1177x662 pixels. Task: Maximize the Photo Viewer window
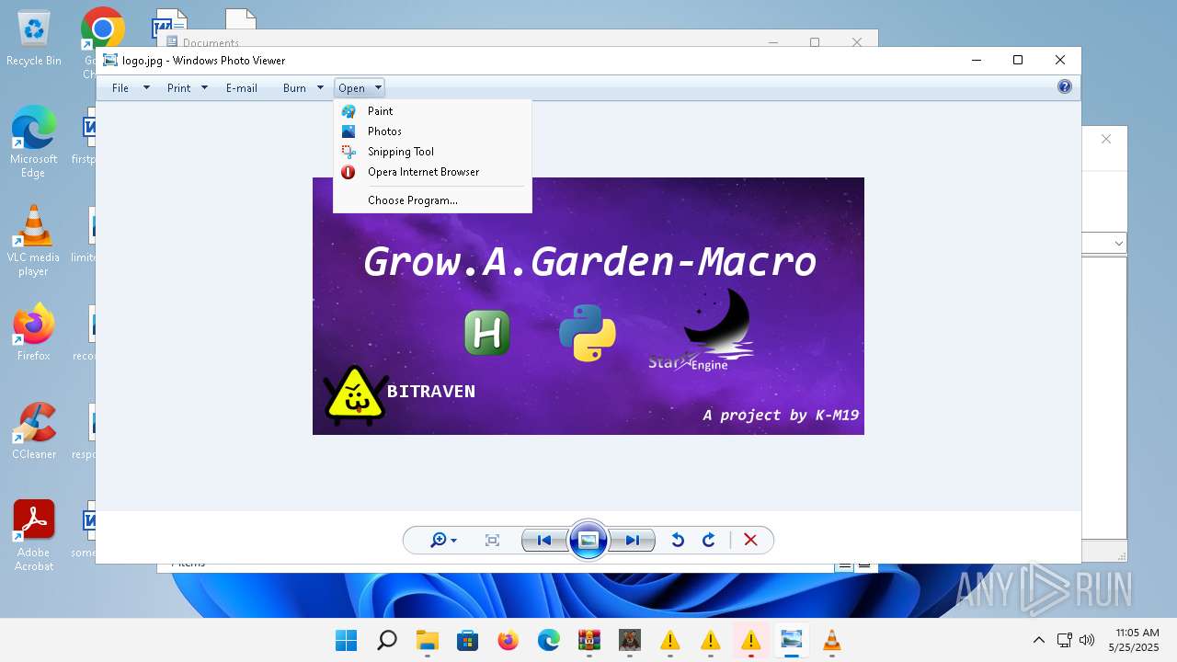[x=1018, y=60]
